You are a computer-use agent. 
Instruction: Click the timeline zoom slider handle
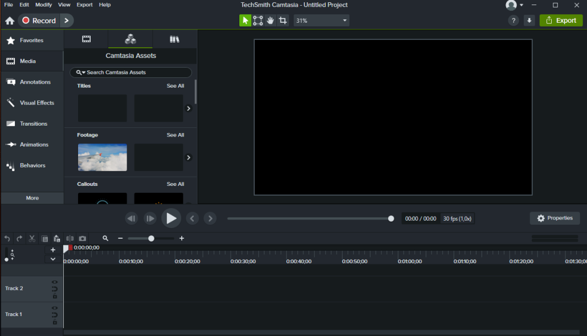[x=151, y=239]
